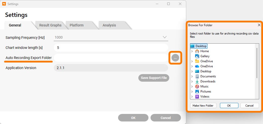The width and height of the screenshot is (263, 124).
Task: Open folder browser via ellipsis button
Action: [x=175, y=58]
